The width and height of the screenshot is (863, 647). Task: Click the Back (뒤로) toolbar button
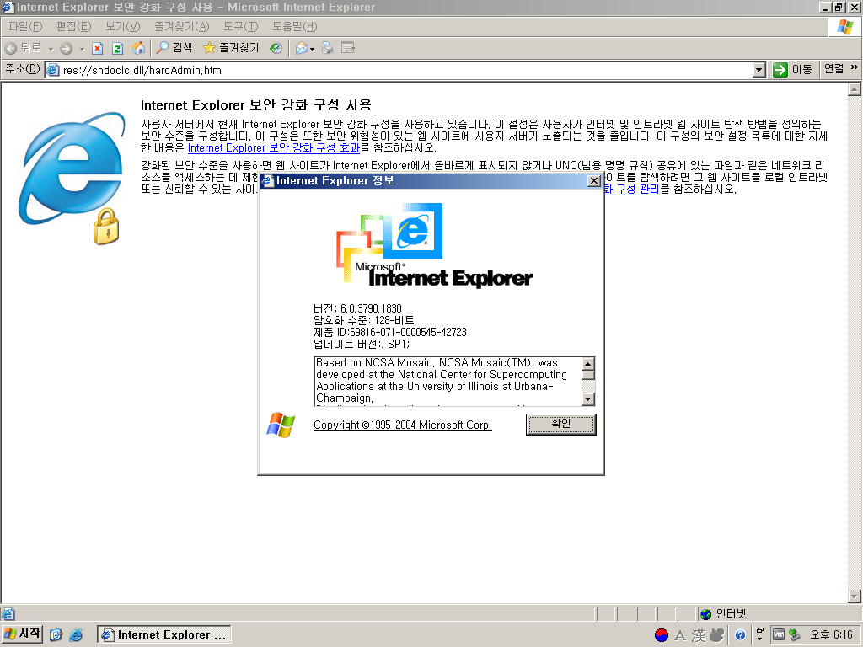(23, 48)
